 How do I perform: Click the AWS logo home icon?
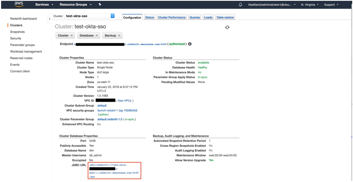pos(19,4)
